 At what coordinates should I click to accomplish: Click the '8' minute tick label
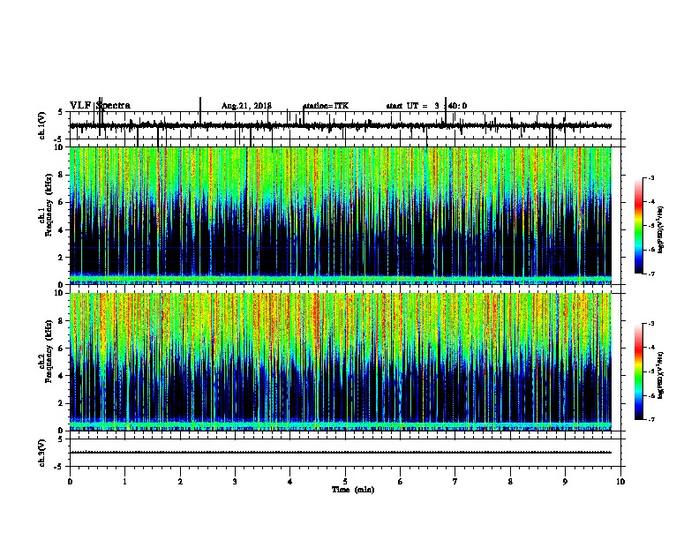pos(510,482)
